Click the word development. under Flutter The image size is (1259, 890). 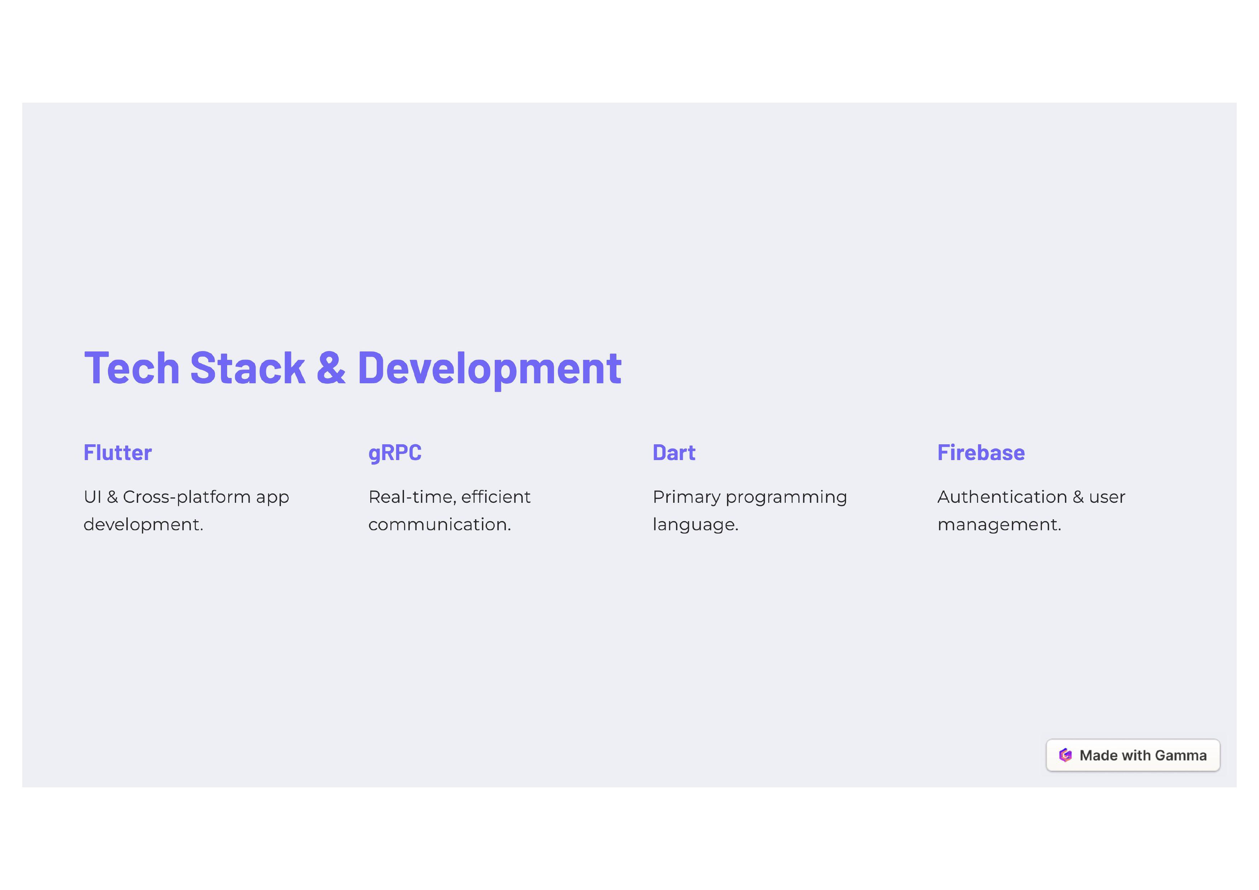[x=143, y=525]
